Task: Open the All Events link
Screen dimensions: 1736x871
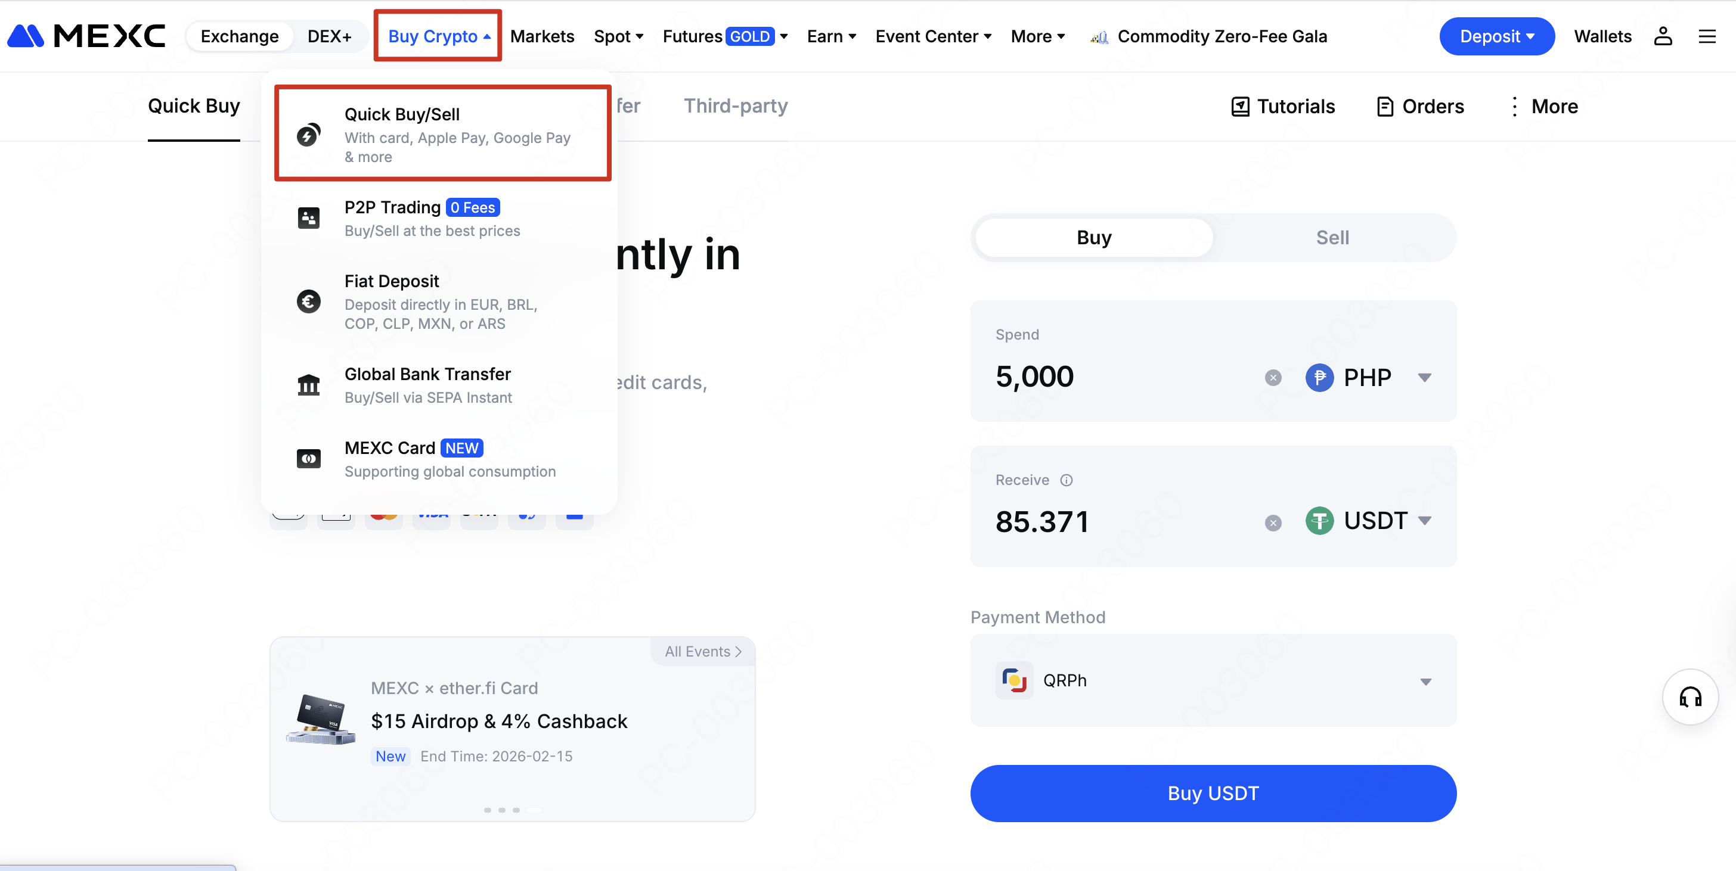Action: (702, 651)
